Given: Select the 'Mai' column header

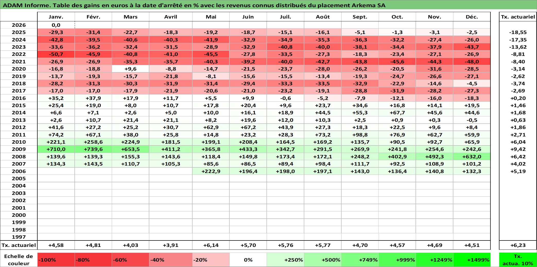Looking at the screenshot, I should point(211,17).
